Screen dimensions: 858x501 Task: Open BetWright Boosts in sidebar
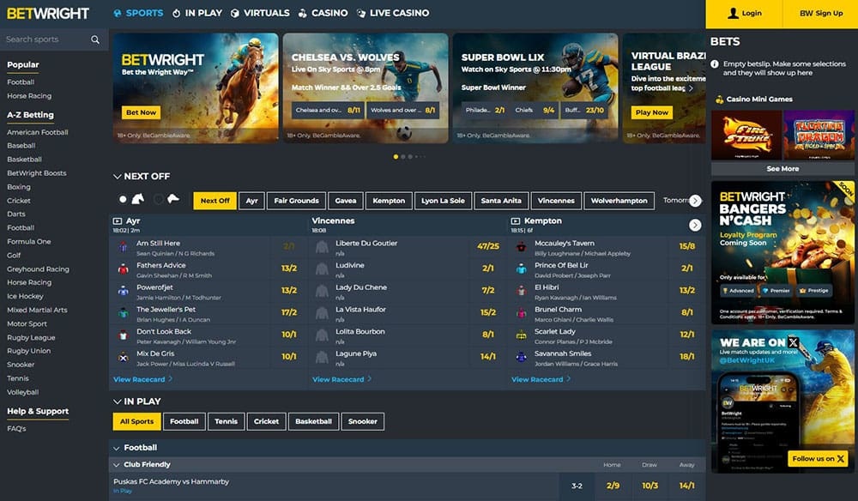coord(37,173)
